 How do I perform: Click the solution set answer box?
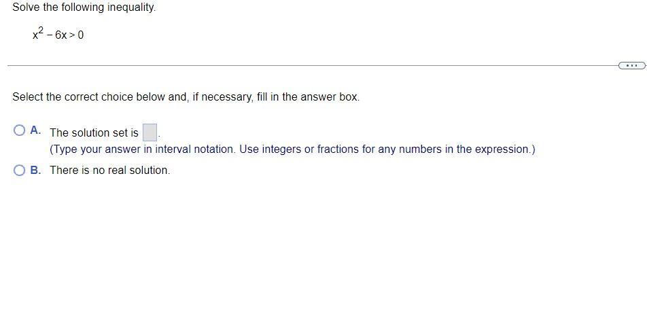(150, 132)
